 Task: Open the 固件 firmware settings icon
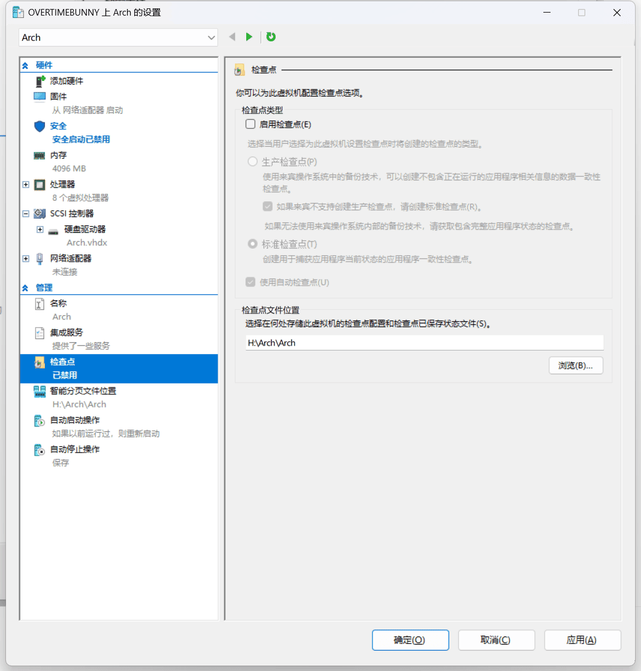[40, 96]
